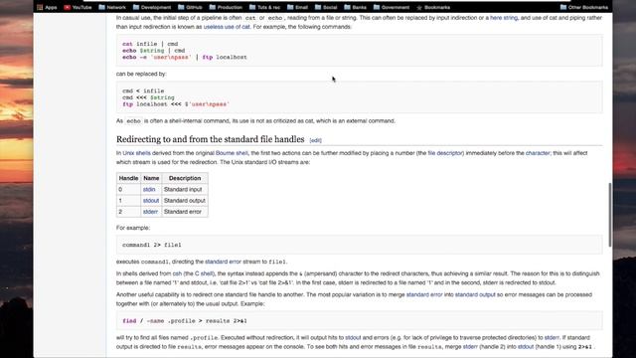Click the stdout link in the table
The image size is (636, 358).
coord(151,201)
